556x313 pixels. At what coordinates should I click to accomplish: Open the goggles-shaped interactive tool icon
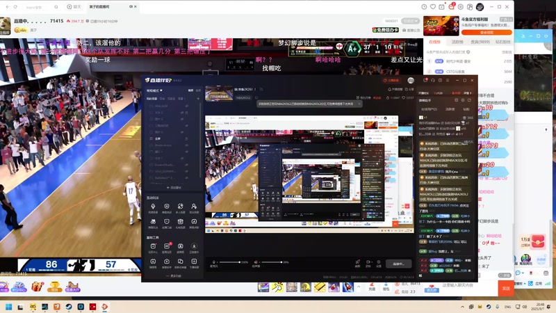coord(153,223)
